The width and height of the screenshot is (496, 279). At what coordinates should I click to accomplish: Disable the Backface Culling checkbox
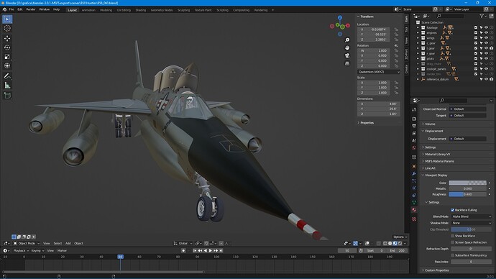point(452,210)
